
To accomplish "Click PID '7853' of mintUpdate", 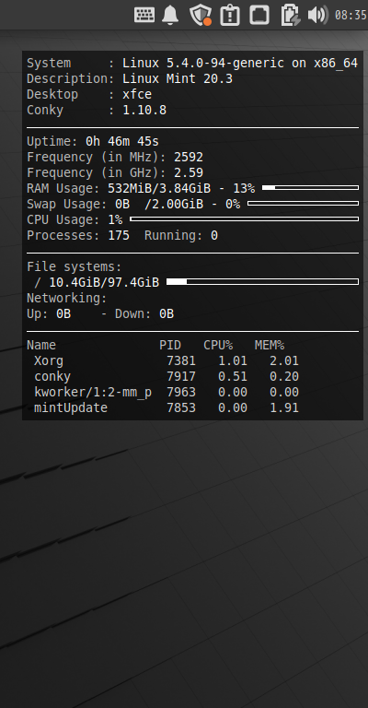I will click(x=181, y=407).
